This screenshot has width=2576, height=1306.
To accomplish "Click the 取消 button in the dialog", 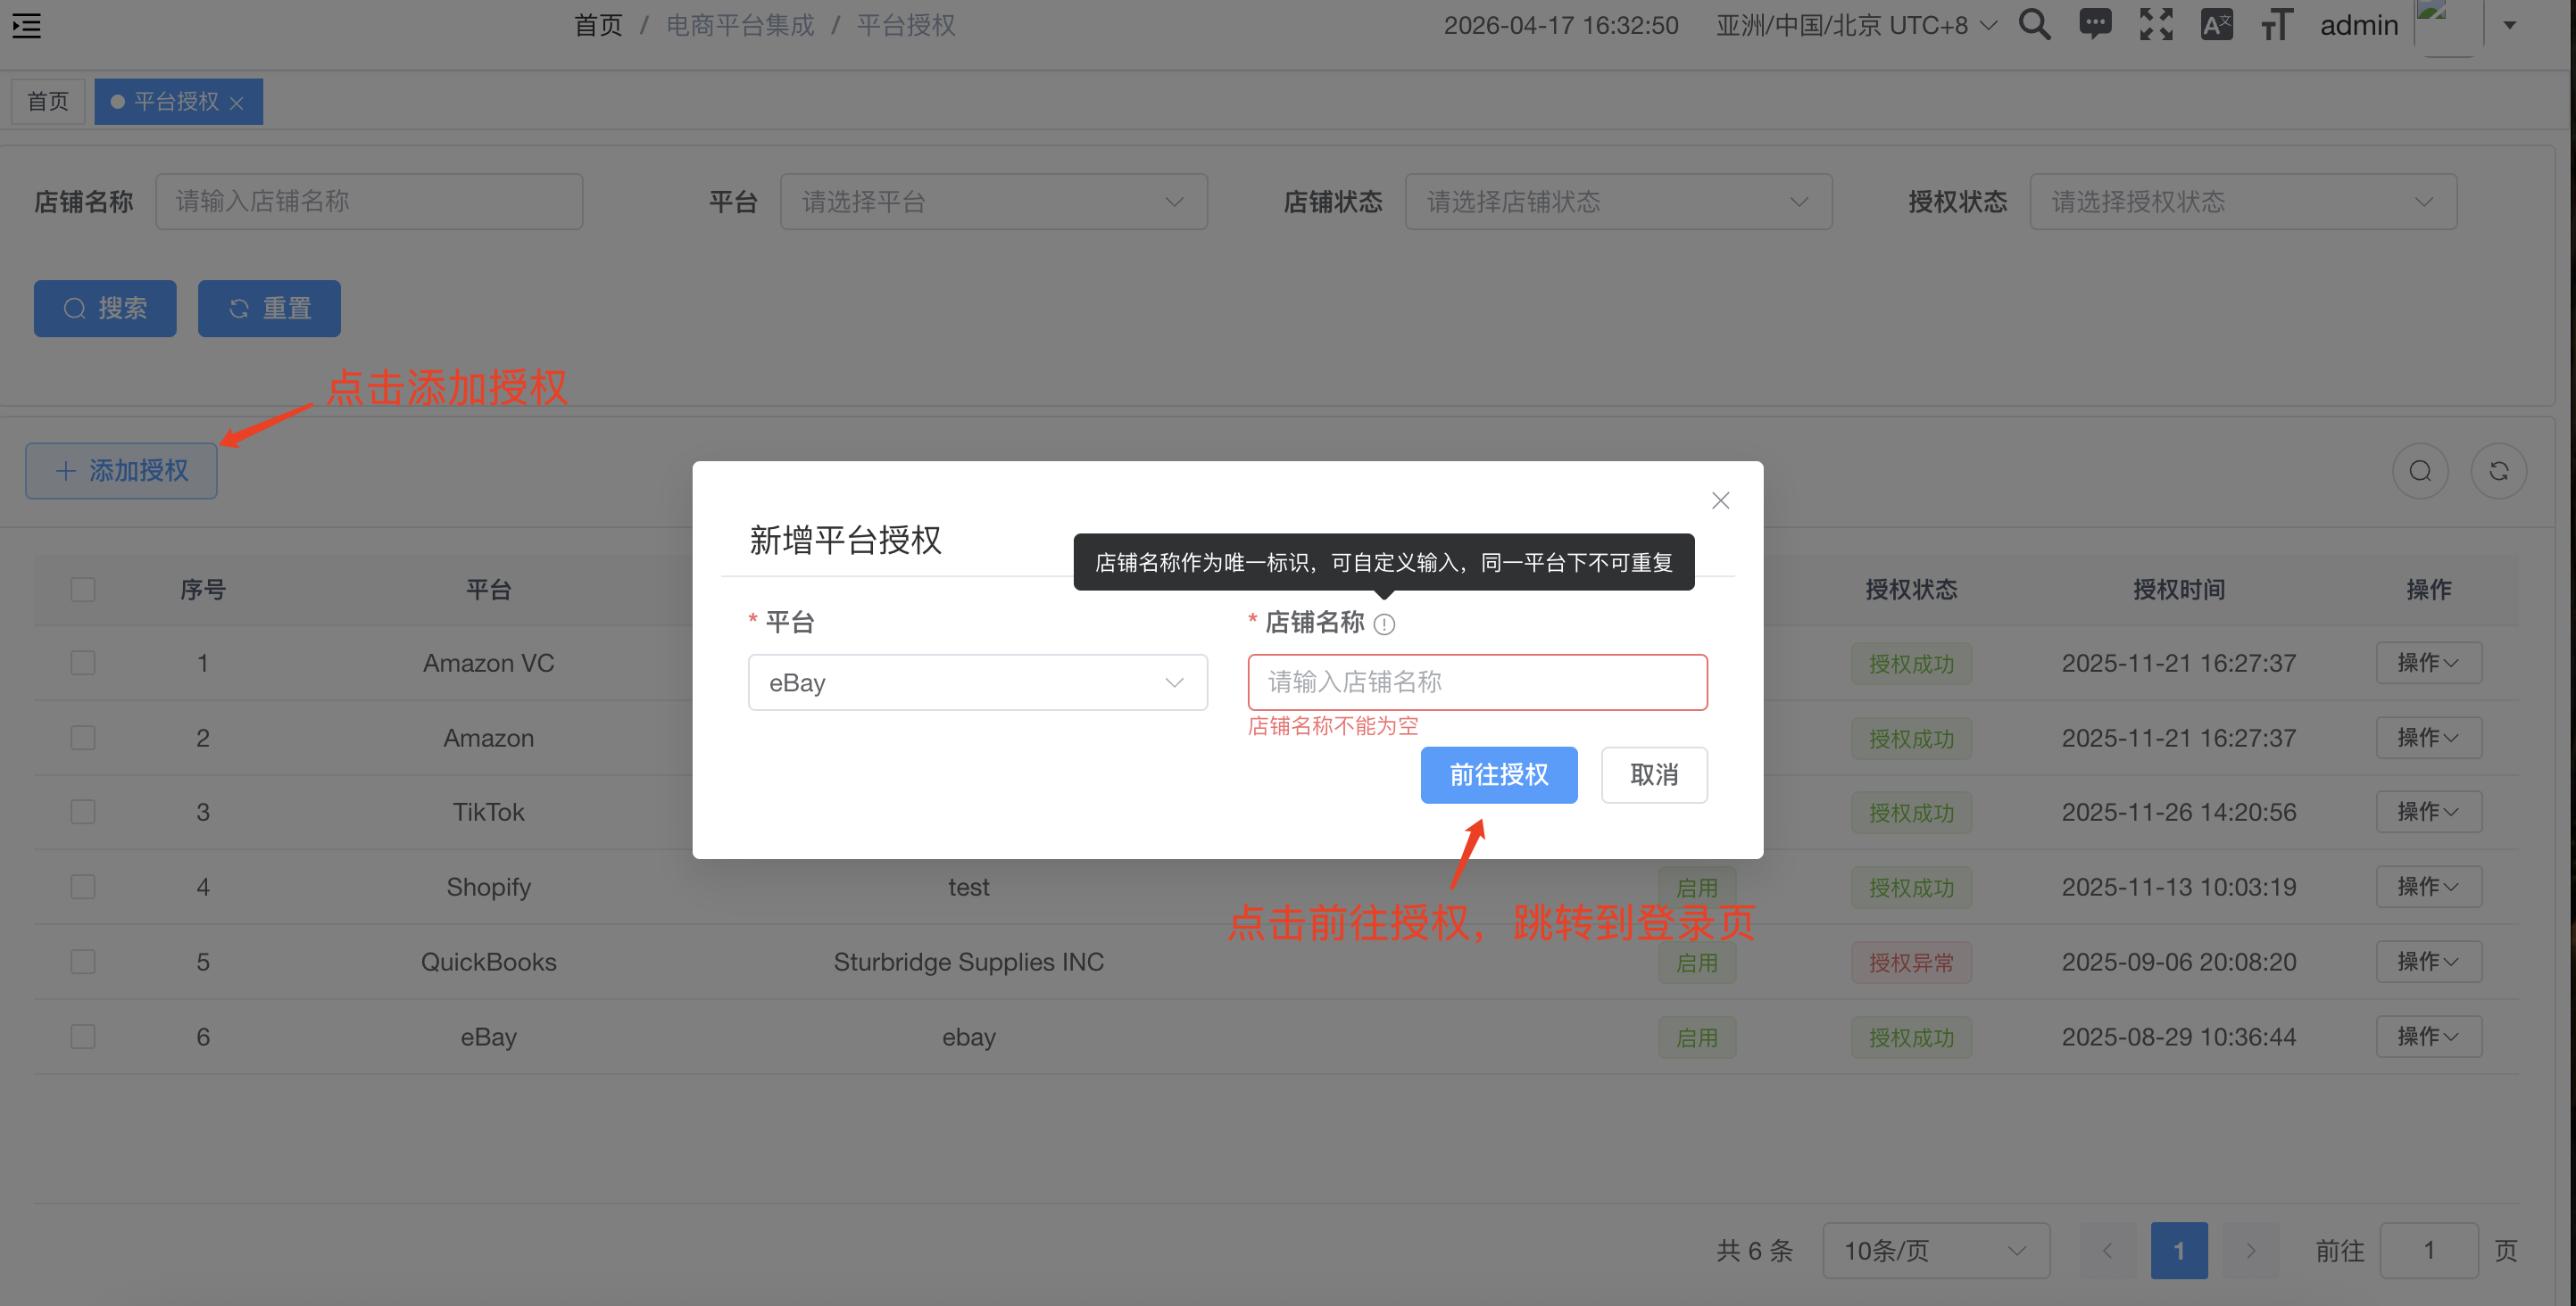I will pyautogui.click(x=1654, y=775).
